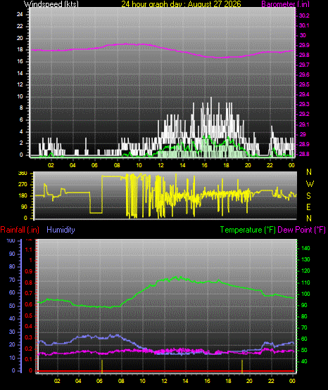Click barometer scale value "29.1"
Screen dimensions: 328x390
[304, 124]
